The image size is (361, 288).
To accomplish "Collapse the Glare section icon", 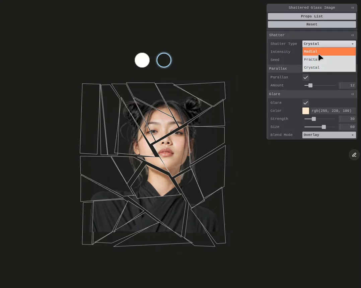I will pos(353,94).
